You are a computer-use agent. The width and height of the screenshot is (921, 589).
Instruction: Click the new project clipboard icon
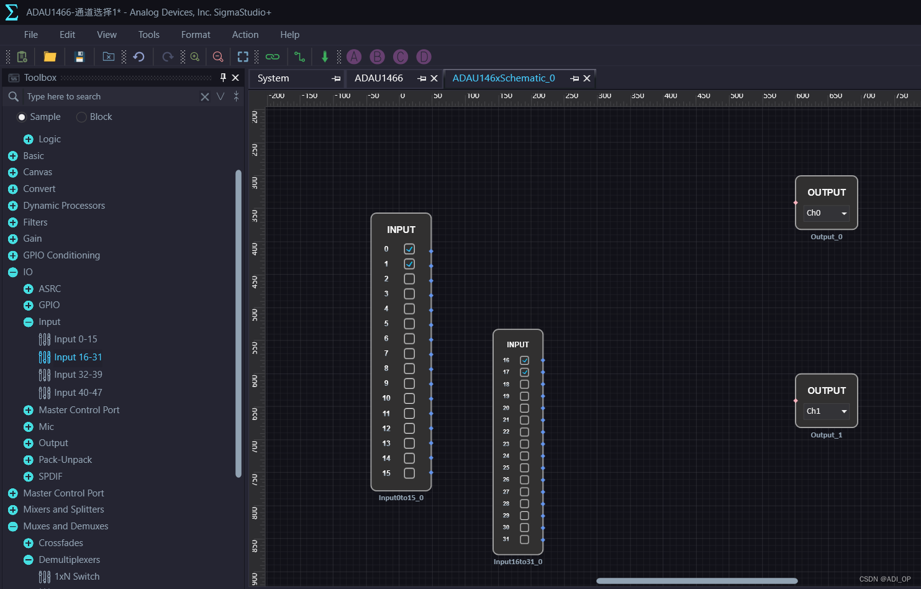point(22,57)
